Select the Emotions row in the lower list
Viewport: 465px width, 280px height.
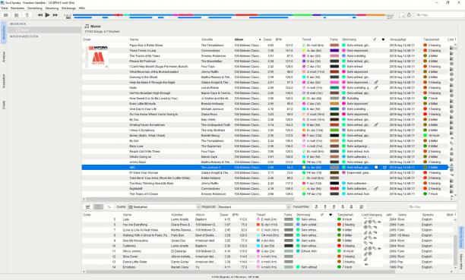(x=267, y=267)
